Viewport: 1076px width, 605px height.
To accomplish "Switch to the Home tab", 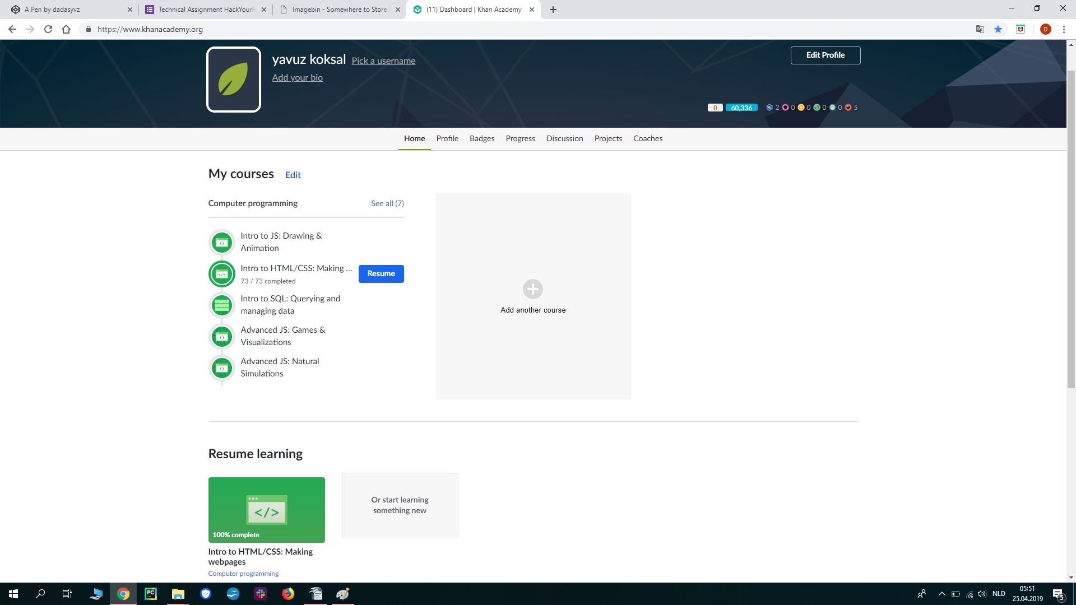I will (414, 138).
